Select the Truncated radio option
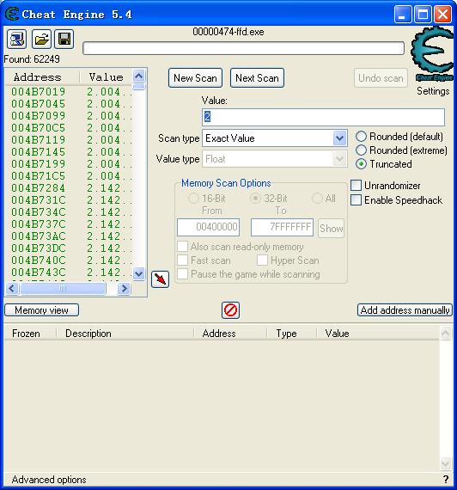 pyautogui.click(x=361, y=163)
